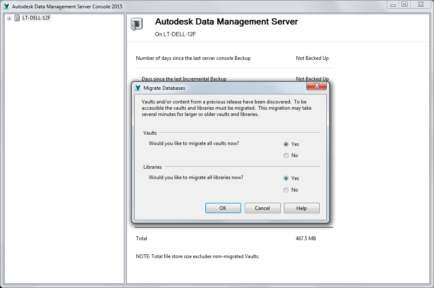
Task: Click the 'Vaults' group label
Action: [150, 133]
